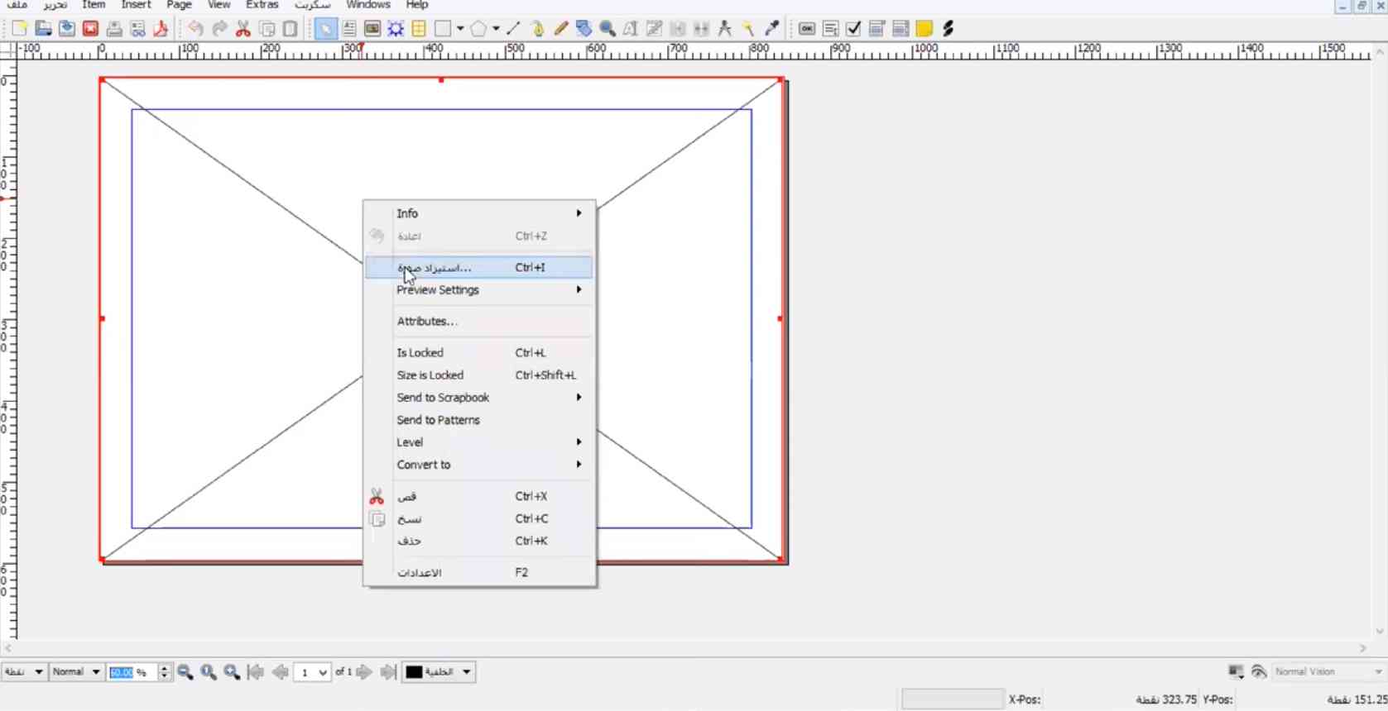Insert a PDF Check Box
Image resolution: width=1388 pixels, height=711 pixels.
point(854,29)
